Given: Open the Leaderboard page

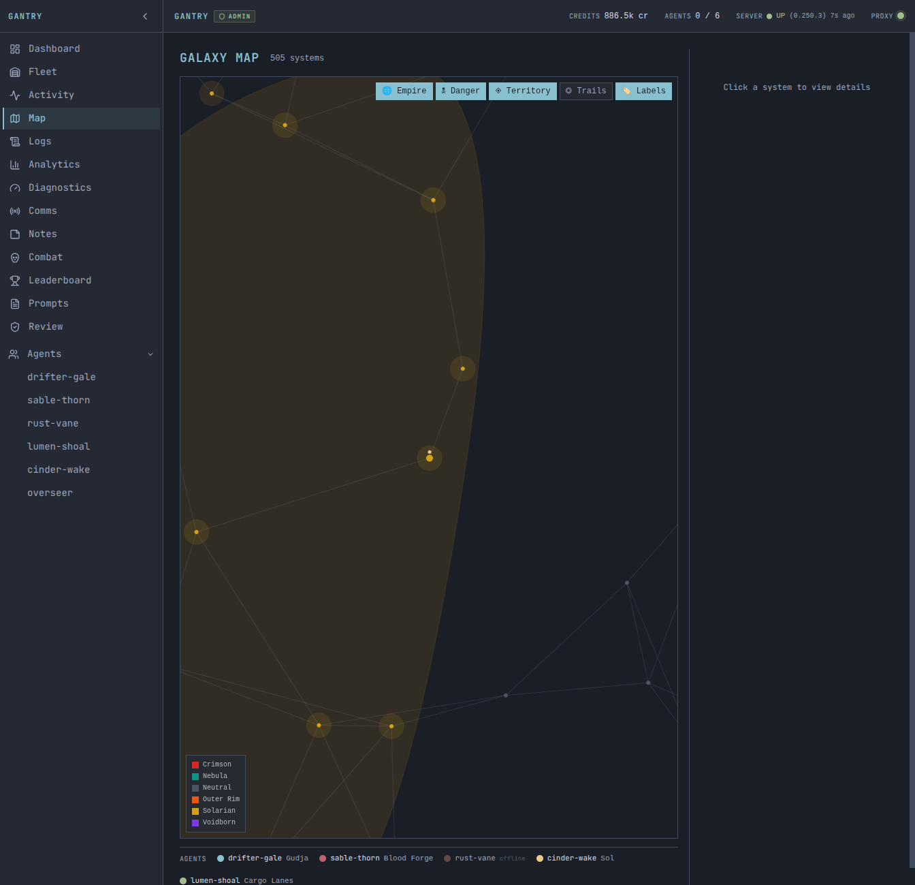Looking at the screenshot, I should click(82, 281).
